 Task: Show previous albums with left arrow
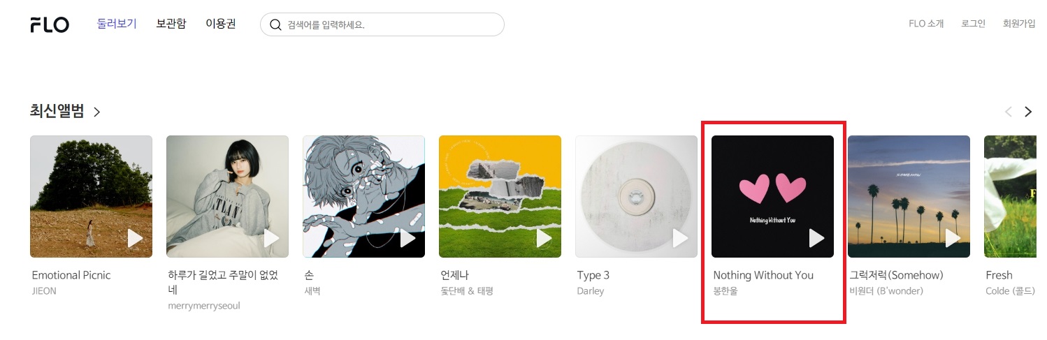click(x=1009, y=112)
